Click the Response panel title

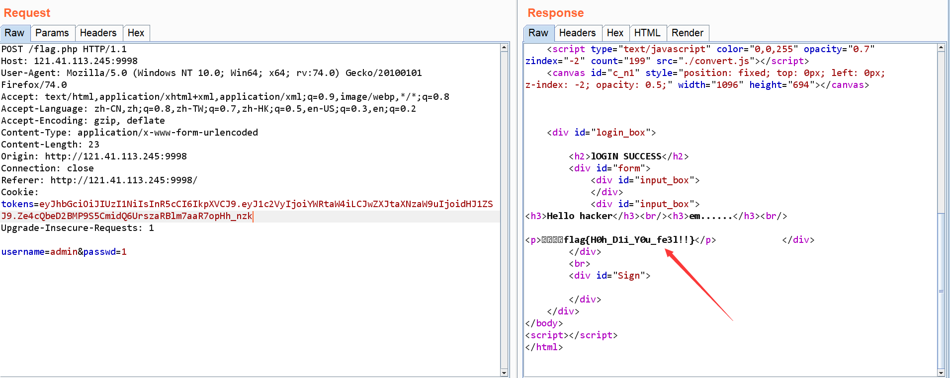tap(555, 13)
